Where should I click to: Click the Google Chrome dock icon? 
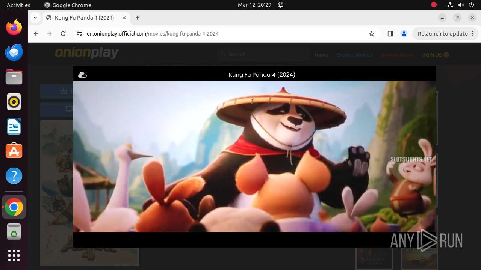point(14,207)
